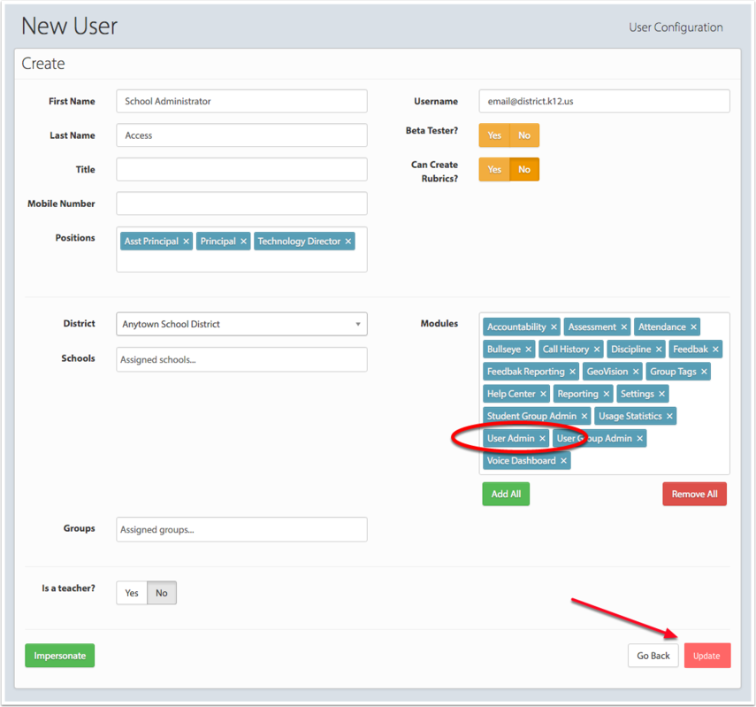Image resolution: width=756 pixels, height=707 pixels.
Task: Remove the Discipline module tag
Action: tap(659, 350)
